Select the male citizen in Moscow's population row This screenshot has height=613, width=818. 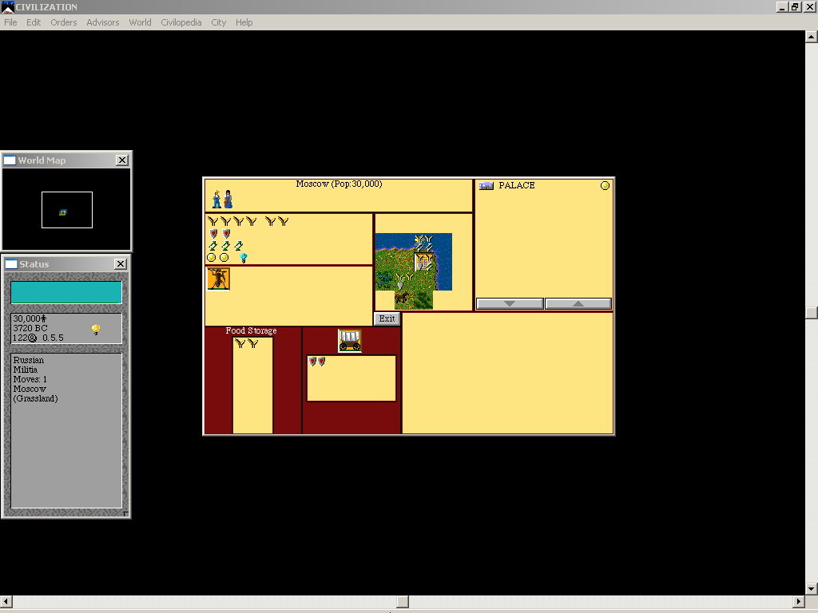click(216, 199)
